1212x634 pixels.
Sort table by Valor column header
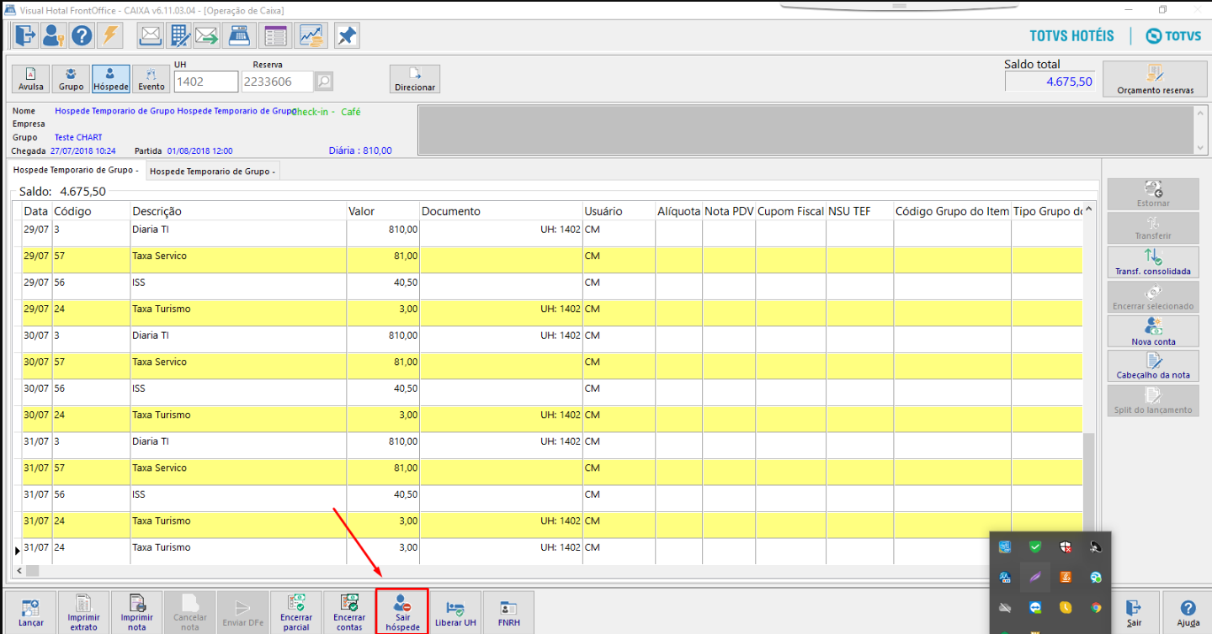click(x=383, y=211)
